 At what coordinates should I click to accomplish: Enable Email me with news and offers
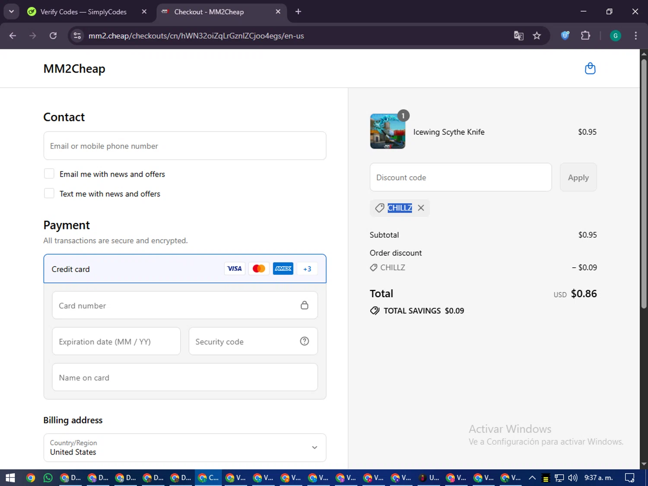click(49, 174)
